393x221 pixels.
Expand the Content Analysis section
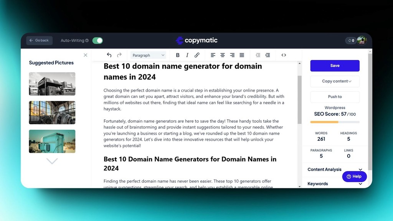click(334, 169)
